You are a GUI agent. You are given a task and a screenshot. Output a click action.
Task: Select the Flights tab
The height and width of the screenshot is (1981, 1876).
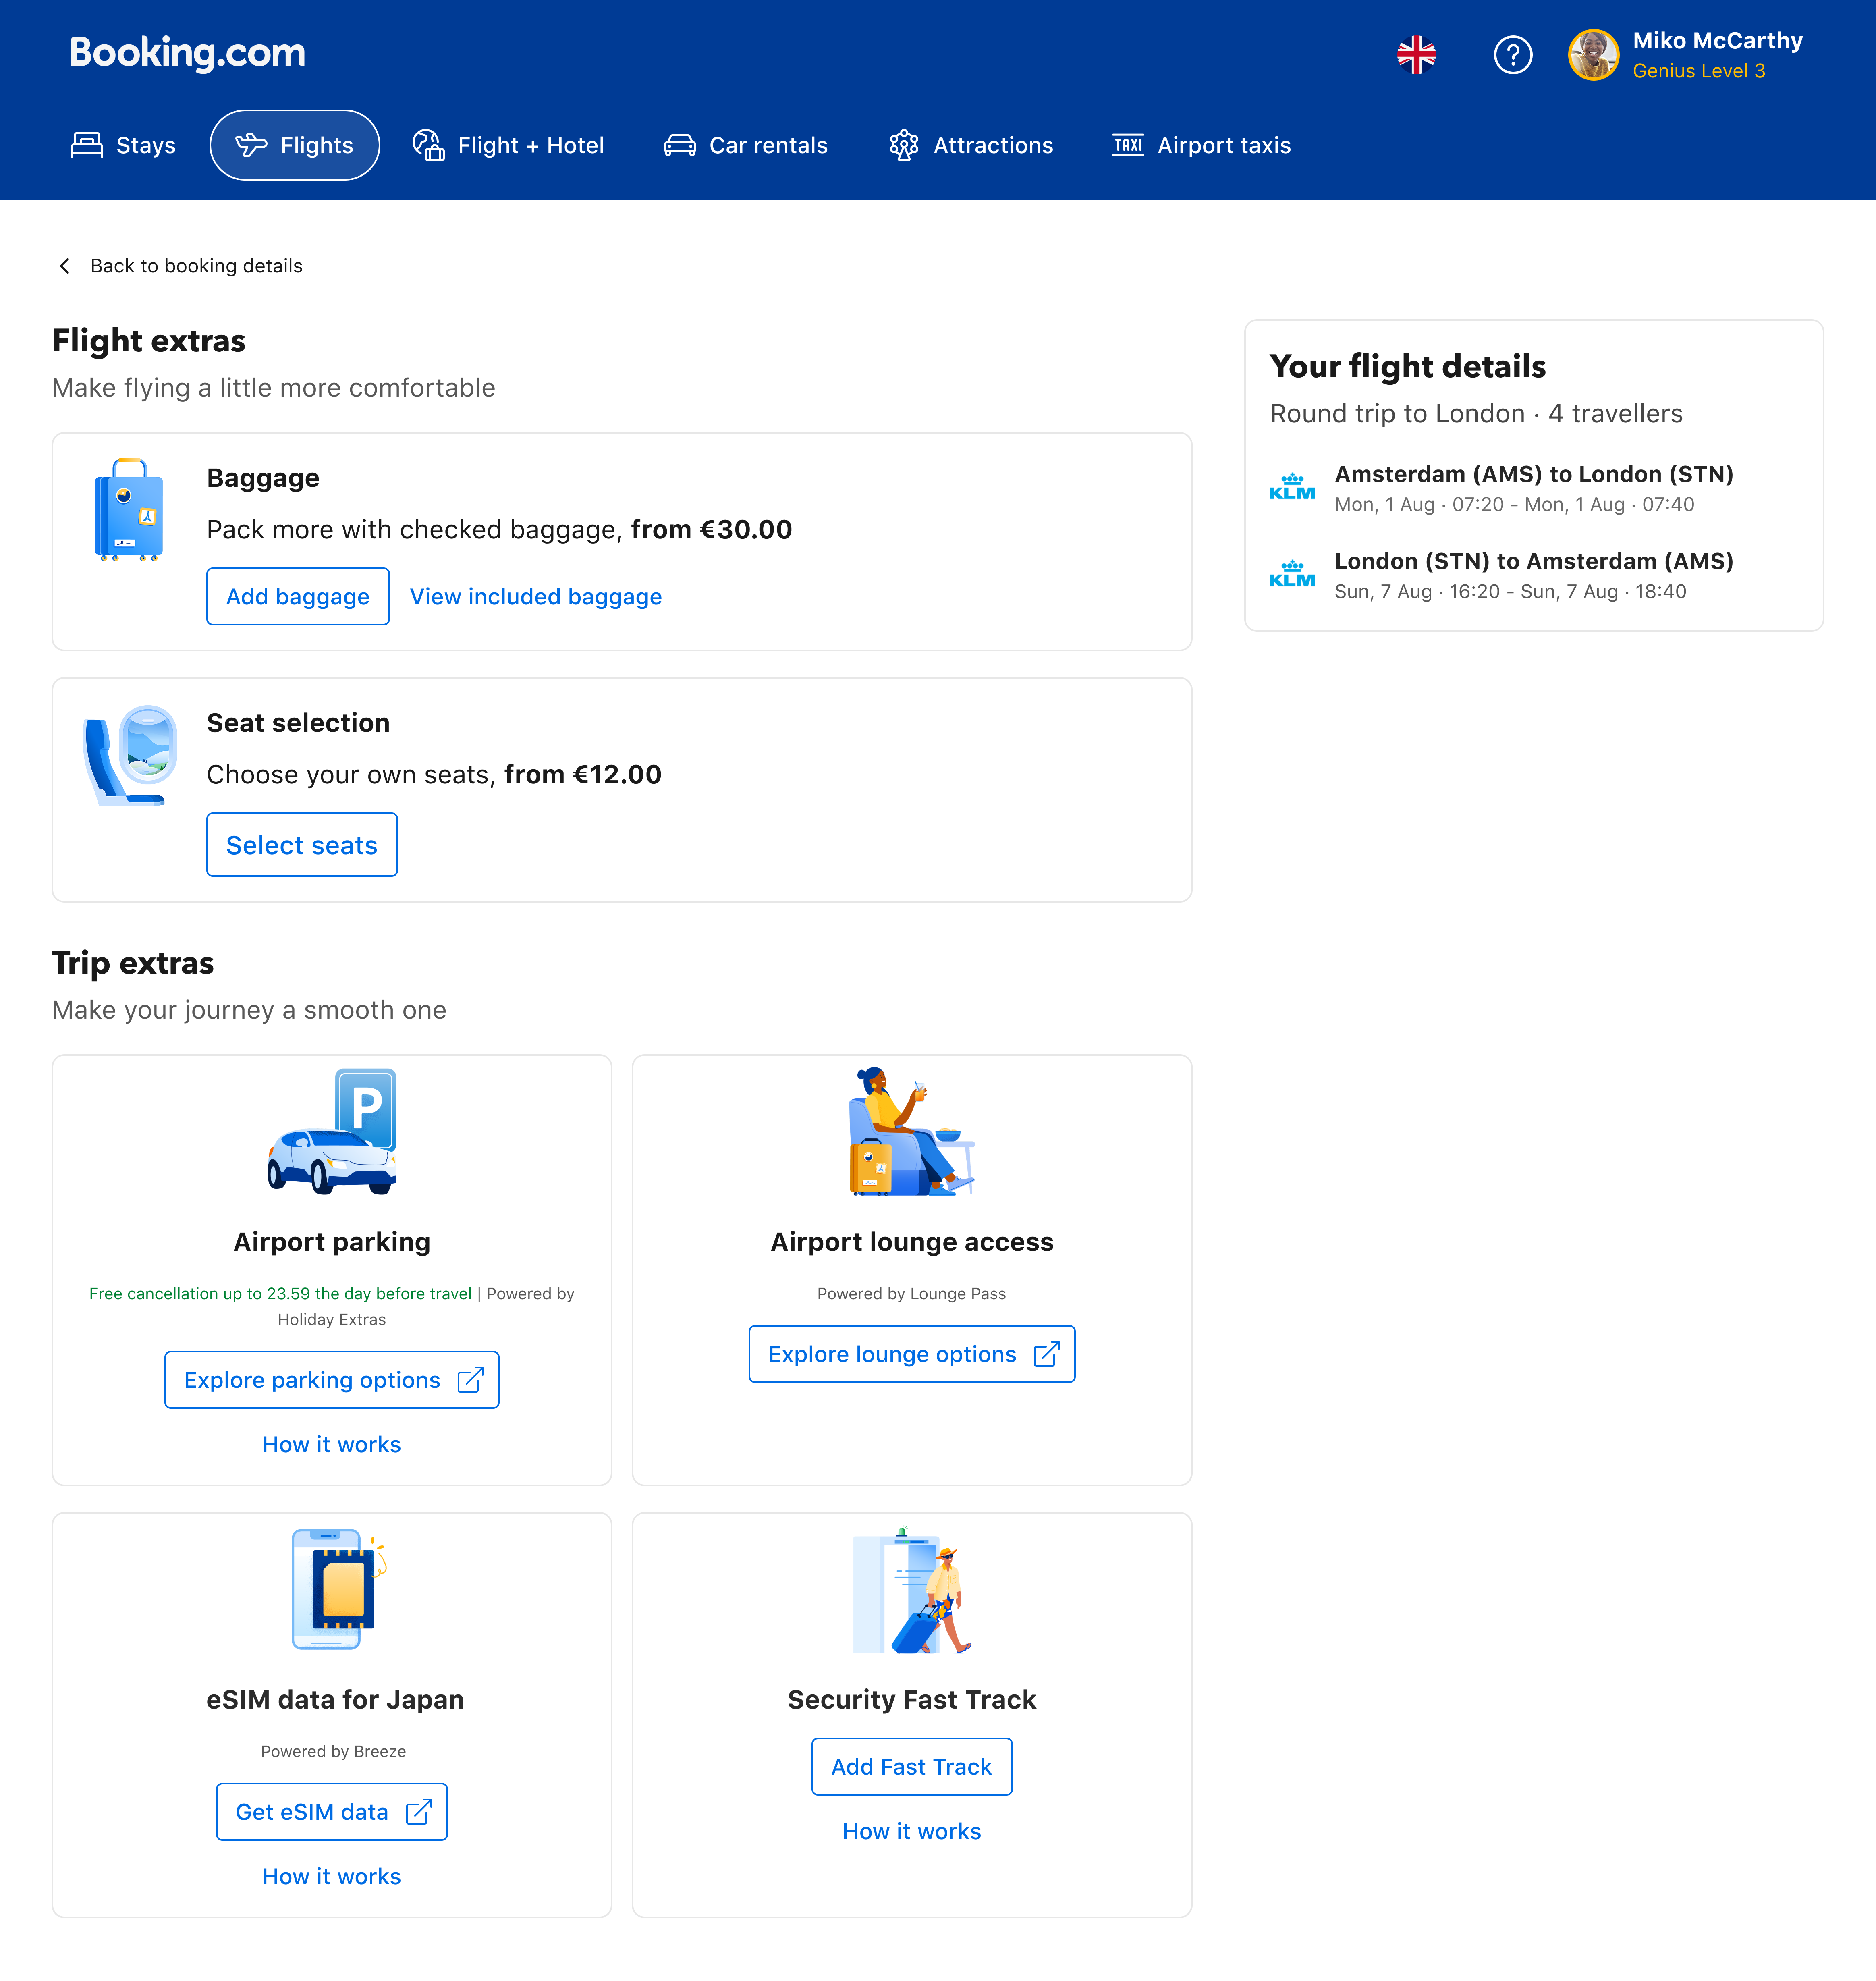(294, 145)
